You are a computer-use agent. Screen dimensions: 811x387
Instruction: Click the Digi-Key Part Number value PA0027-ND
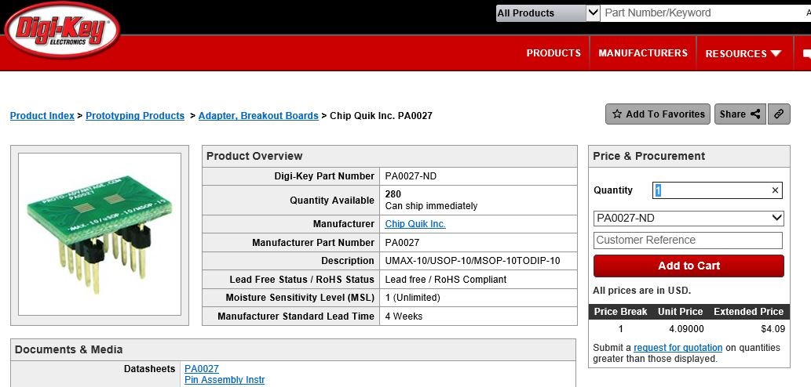coord(411,176)
